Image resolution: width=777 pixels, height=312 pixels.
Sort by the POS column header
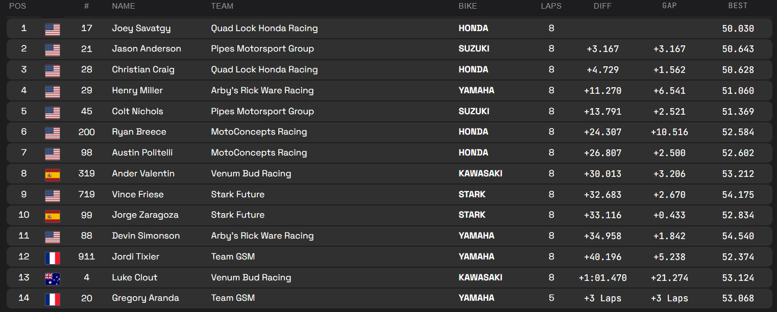pos(18,6)
